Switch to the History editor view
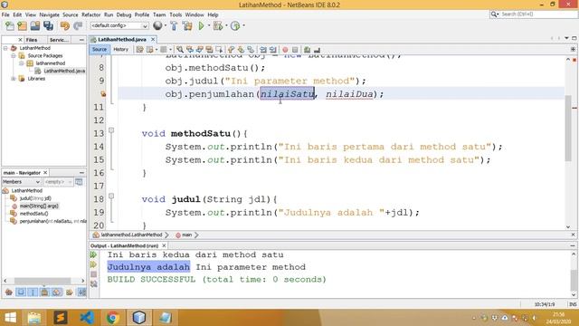 point(120,49)
